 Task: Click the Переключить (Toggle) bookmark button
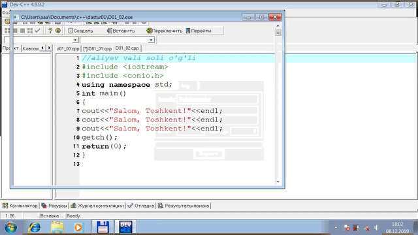coord(164,31)
